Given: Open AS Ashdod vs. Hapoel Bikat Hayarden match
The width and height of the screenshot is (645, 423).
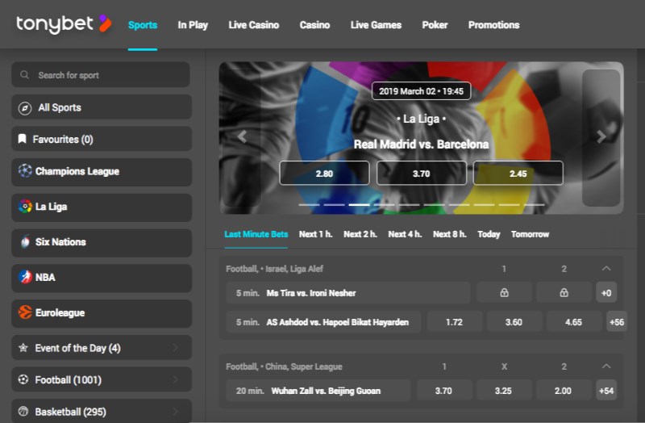Looking at the screenshot, I should click(x=323, y=321).
